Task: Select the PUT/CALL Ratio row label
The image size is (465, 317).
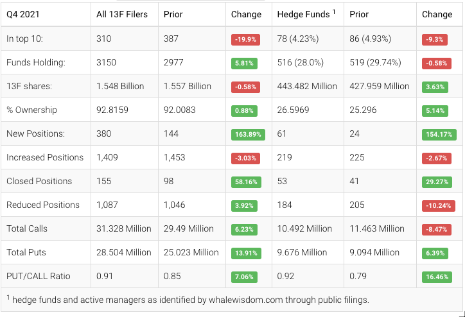Action: [x=38, y=276]
